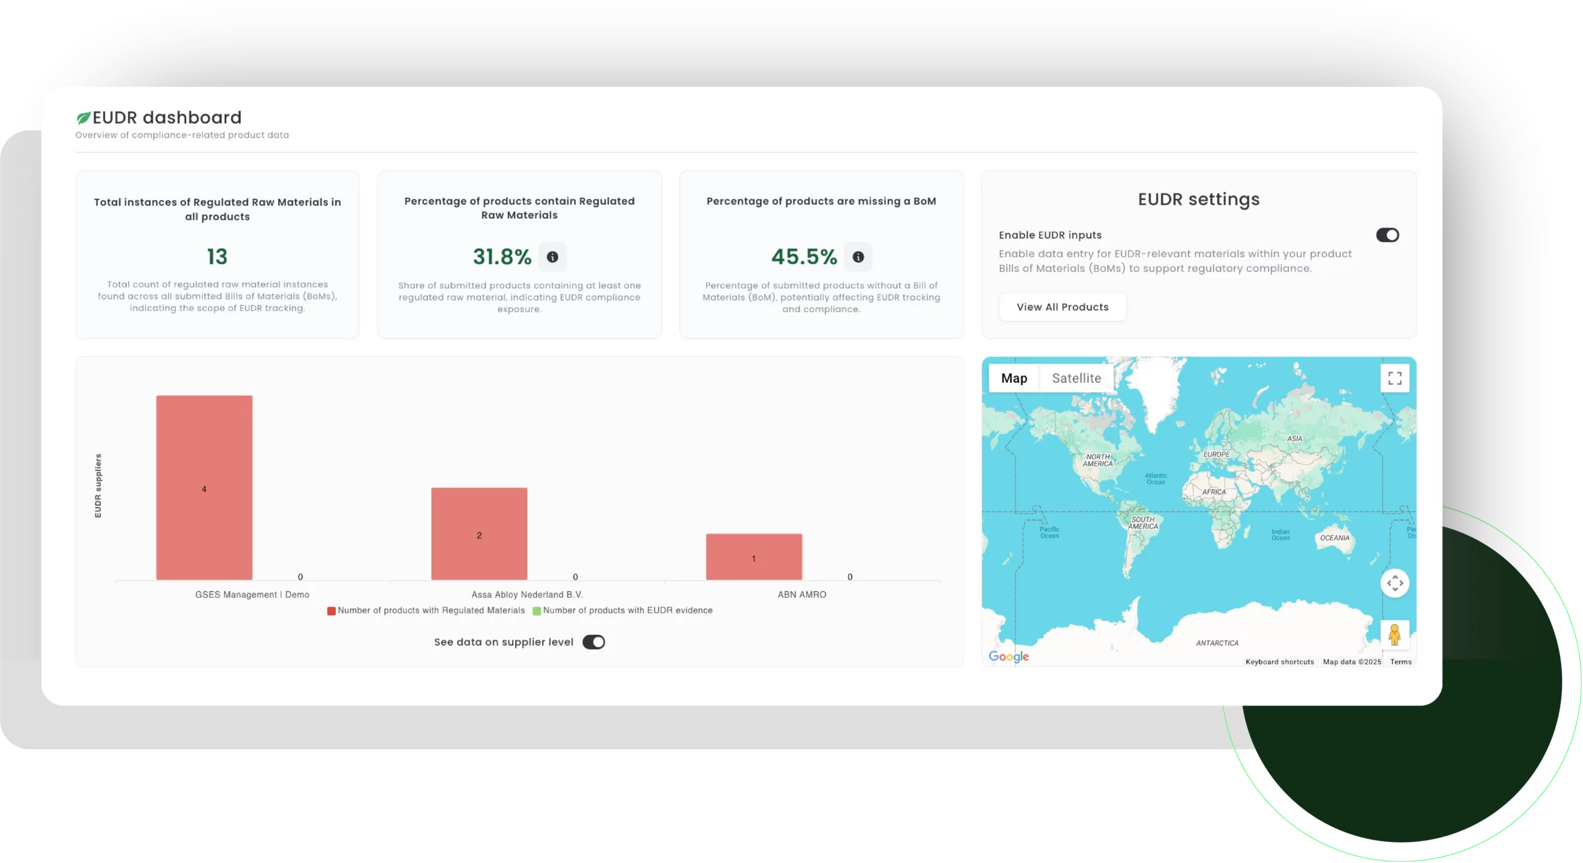Switch map to Satellite view
This screenshot has height=863, width=1583.
pos(1076,378)
